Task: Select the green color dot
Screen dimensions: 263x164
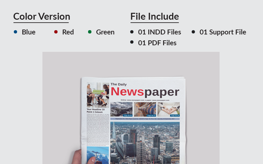Action: (90, 32)
